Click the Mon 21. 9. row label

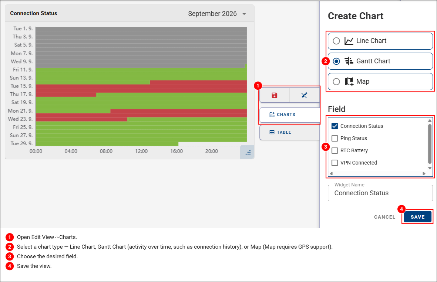(x=20, y=111)
